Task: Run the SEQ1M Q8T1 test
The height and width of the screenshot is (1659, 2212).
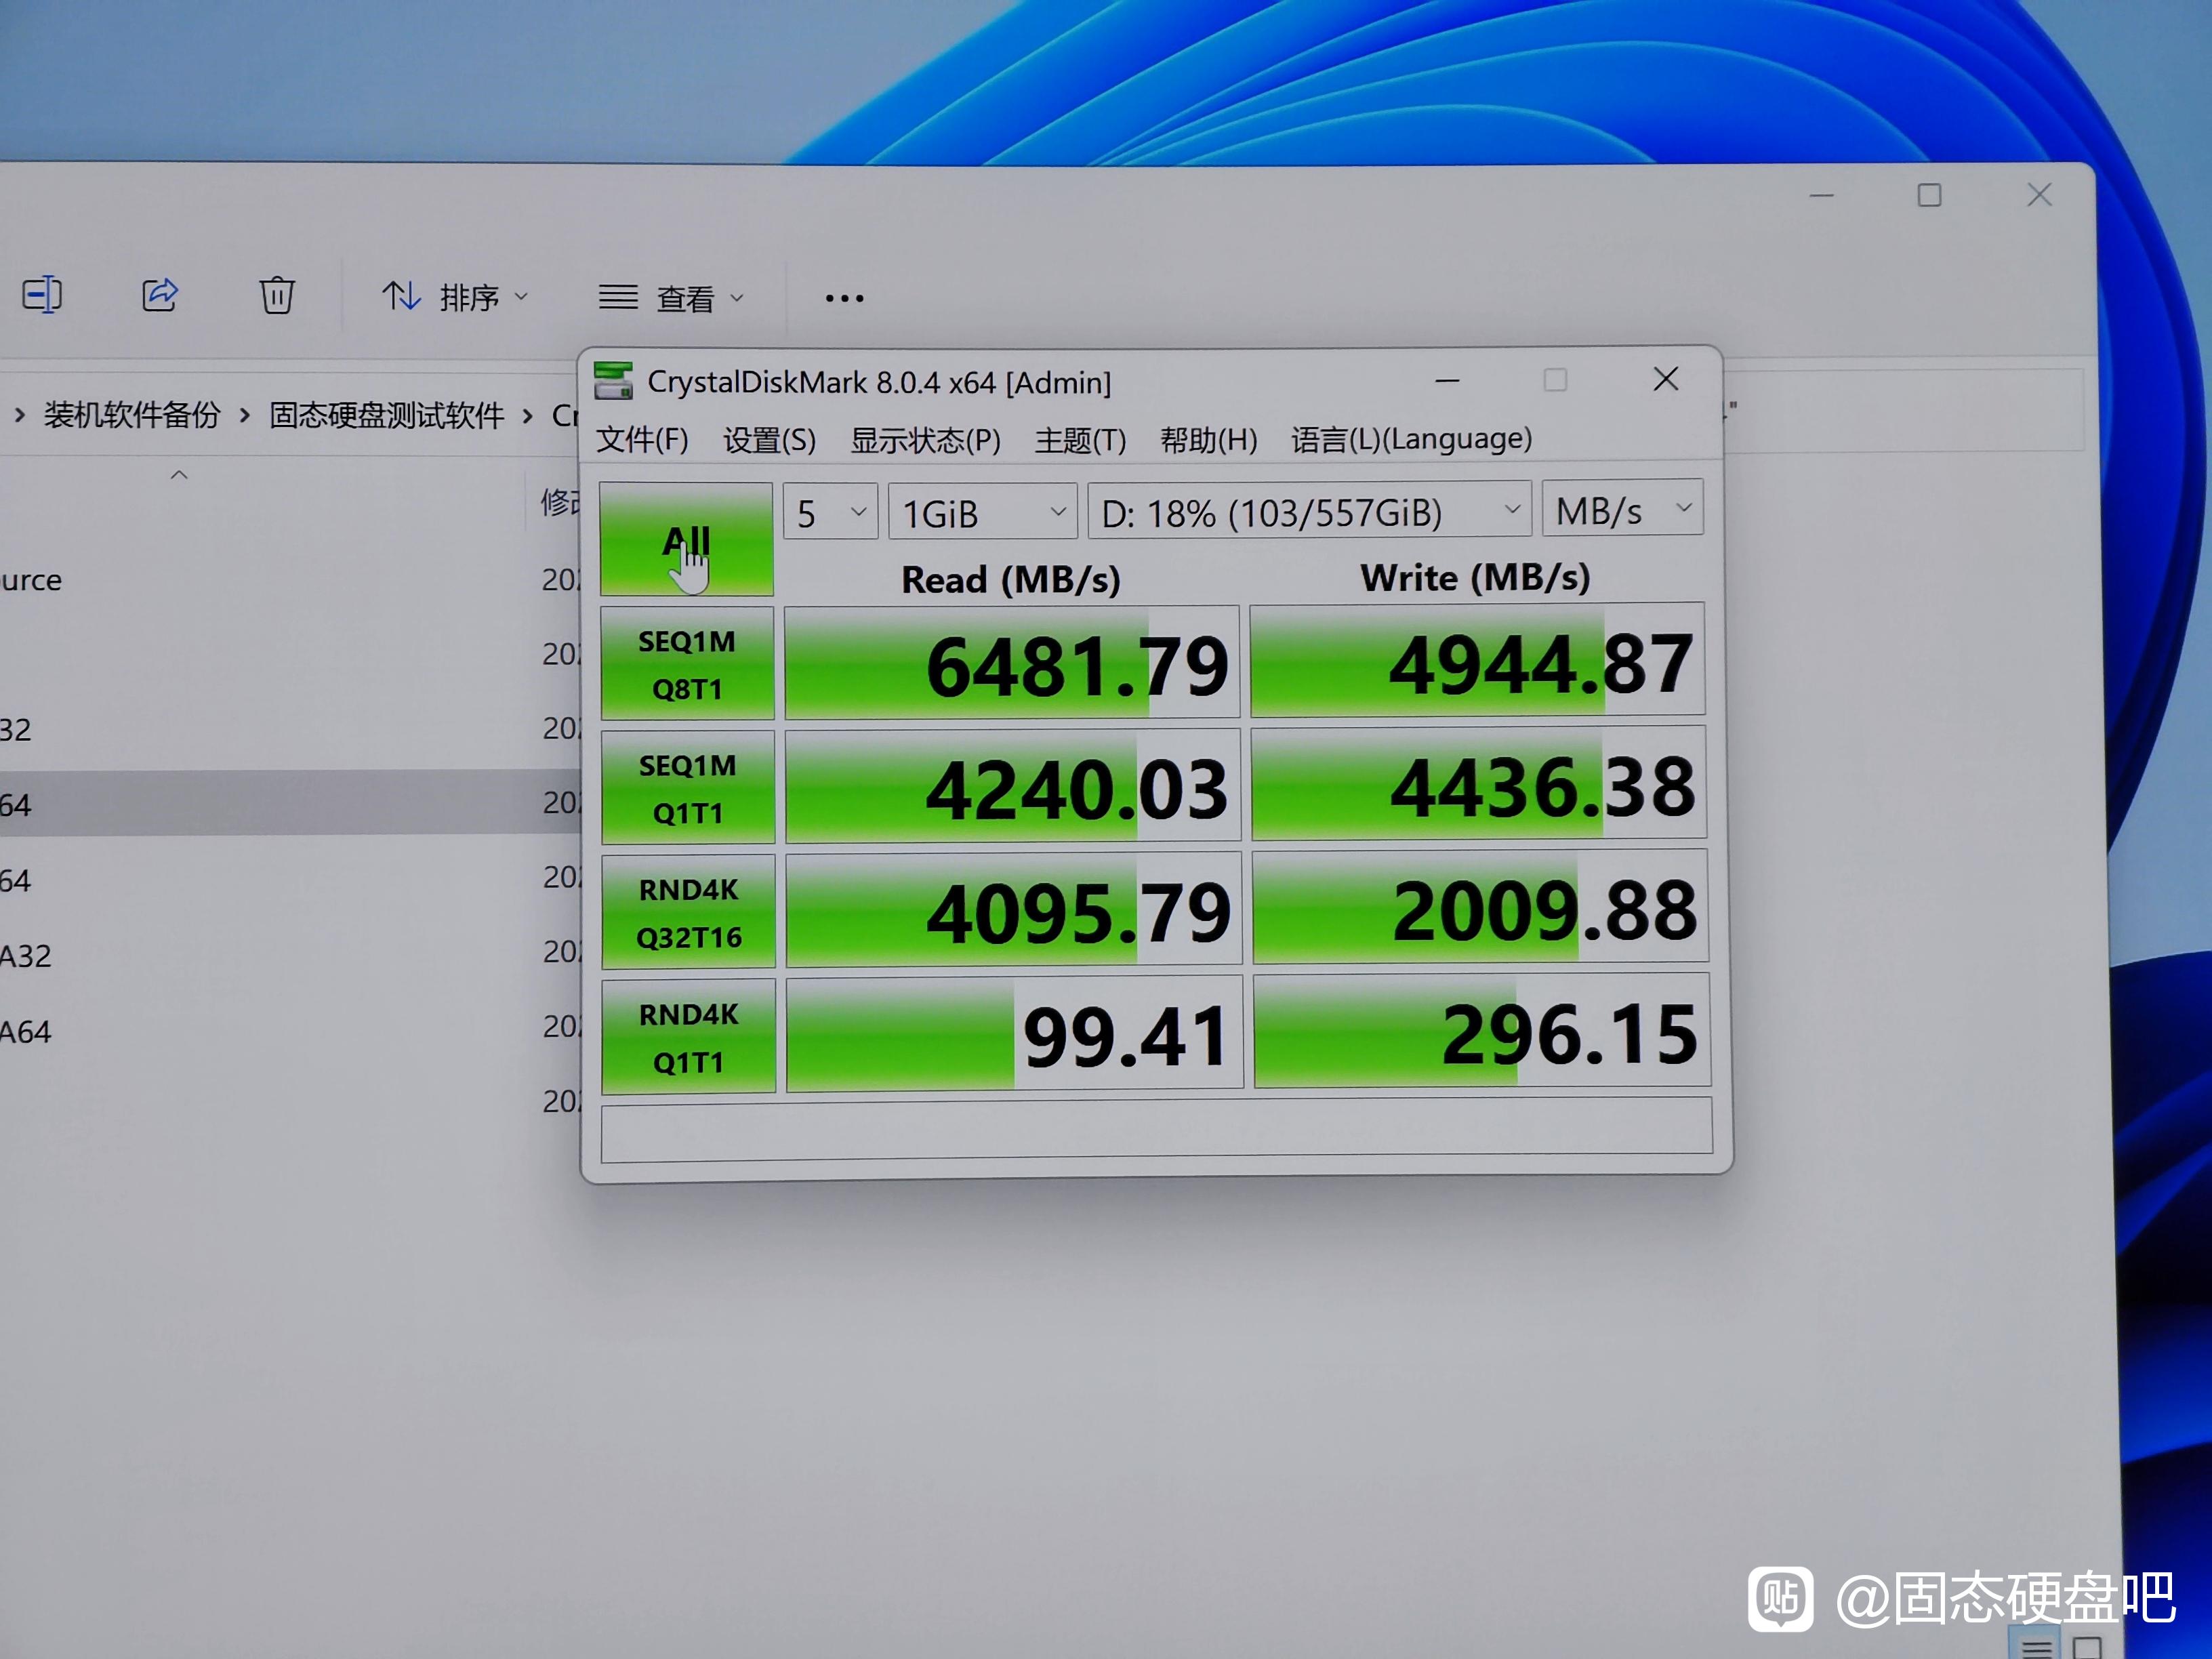Action: pyautogui.click(x=687, y=664)
